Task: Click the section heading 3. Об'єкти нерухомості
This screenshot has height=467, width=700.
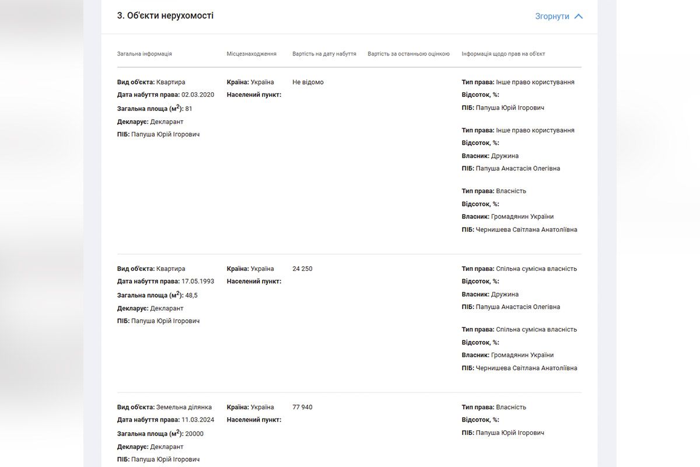Action: (166, 16)
